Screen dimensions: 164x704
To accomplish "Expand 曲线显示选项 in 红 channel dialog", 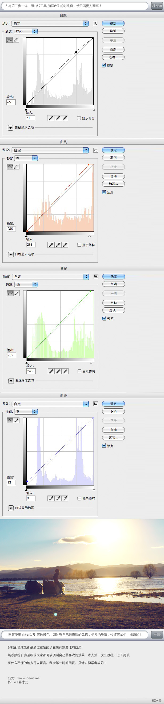I will click(x=11, y=254).
